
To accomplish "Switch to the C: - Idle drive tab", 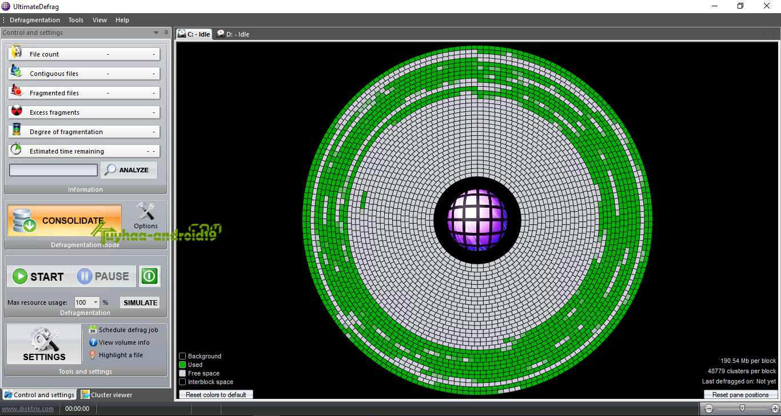I will [x=194, y=34].
